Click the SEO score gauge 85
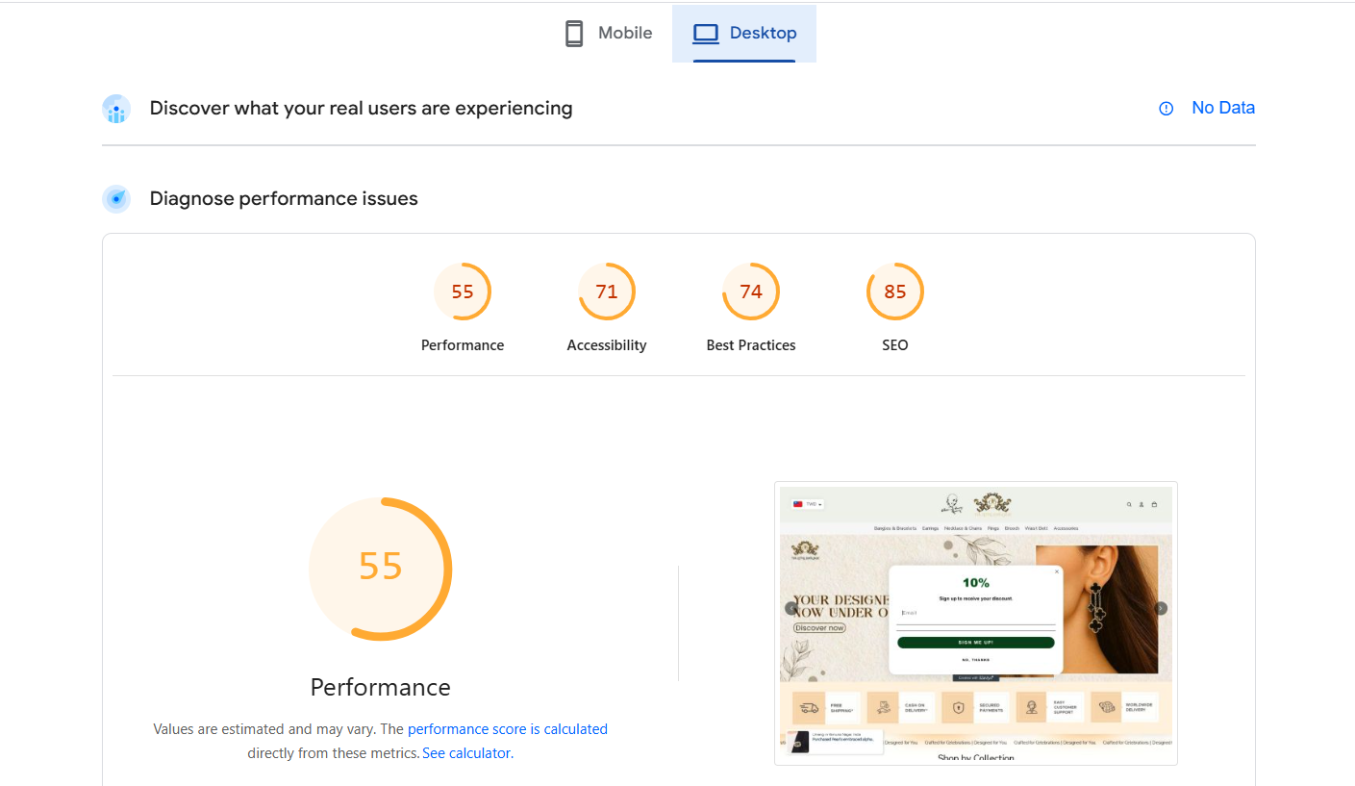Image resolution: width=1355 pixels, height=786 pixels. (895, 292)
